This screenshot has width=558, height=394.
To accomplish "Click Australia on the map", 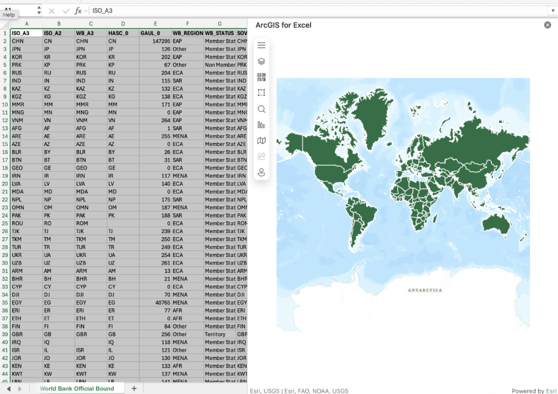I will click(496, 224).
